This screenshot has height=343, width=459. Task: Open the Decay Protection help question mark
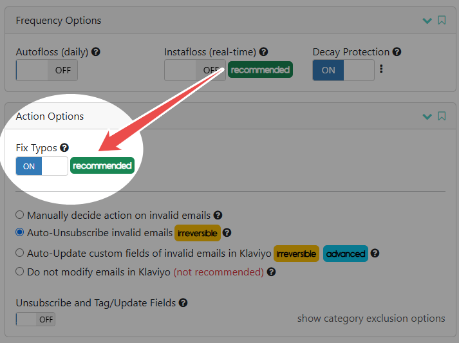pos(397,51)
